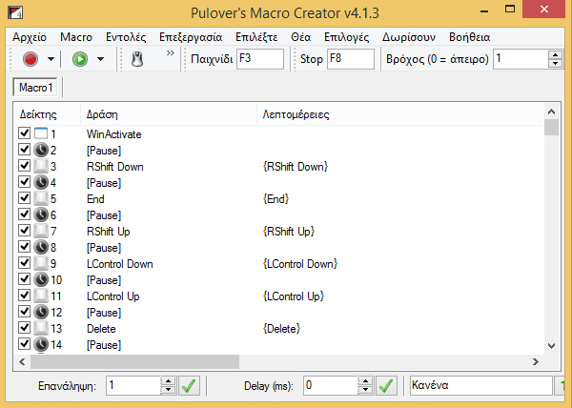Toggle checkbox of row 9 LControl Down
Screen dimensions: 572x408
24,263
